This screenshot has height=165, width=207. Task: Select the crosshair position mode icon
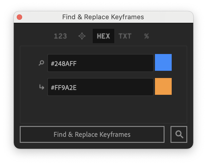pyautogui.click(x=82, y=36)
